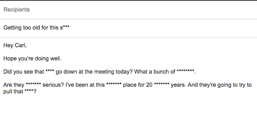
Task: Click the empty body area below the message
Action: coord(128,116)
